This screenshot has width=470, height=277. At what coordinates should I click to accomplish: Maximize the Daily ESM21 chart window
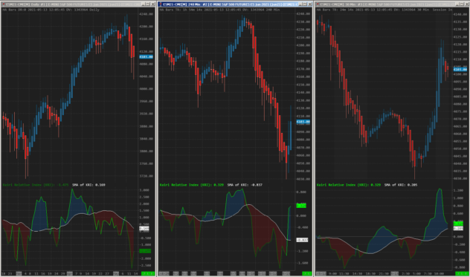[148, 4]
